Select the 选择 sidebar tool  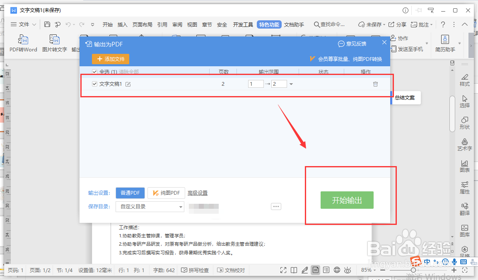[x=465, y=101]
